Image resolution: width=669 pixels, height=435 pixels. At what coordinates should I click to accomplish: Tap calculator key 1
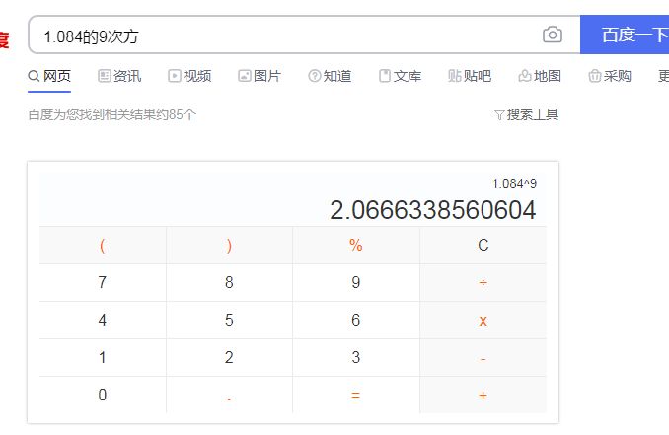coord(103,357)
